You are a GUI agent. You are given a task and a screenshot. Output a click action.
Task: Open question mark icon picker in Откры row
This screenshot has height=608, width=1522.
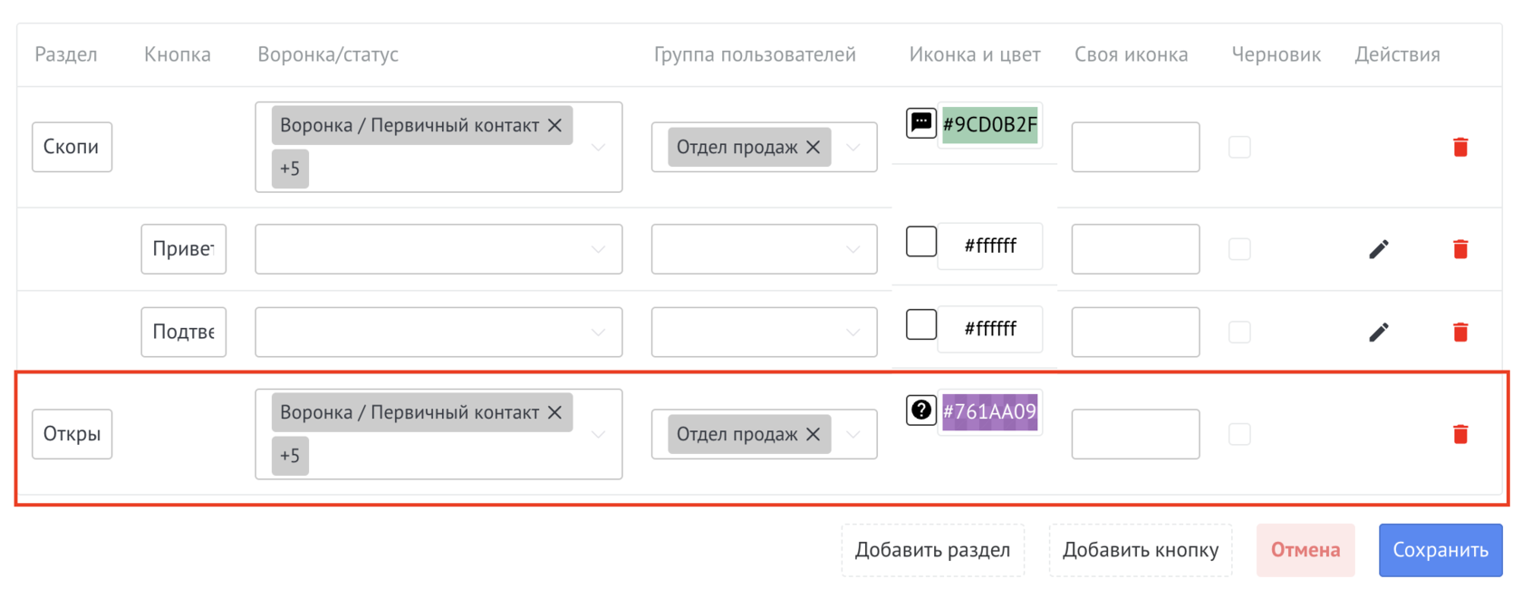(920, 410)
